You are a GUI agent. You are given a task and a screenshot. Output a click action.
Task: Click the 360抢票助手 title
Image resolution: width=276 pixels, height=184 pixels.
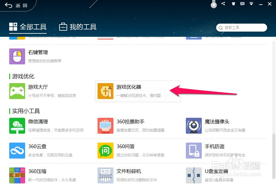(130, 122)
